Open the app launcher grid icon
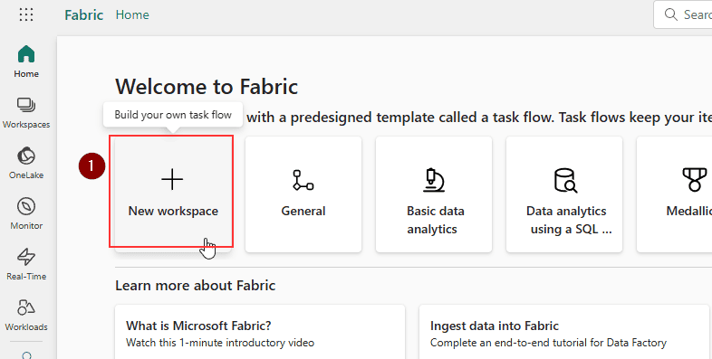The height and width of the screenshot is (359, 712). [26, 14]
